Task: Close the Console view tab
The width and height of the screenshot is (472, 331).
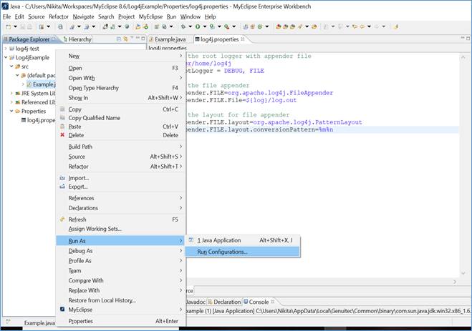Action: click(x=273, y=301)
